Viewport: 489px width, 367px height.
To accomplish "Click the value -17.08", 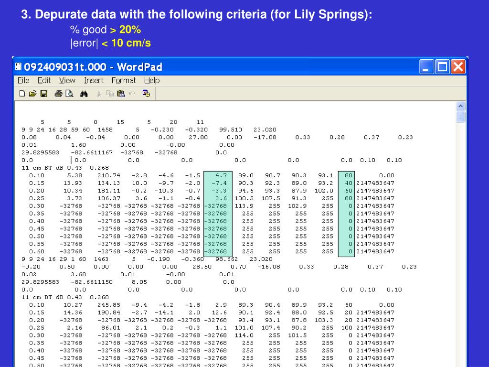I will pyautogui.click(x=265, y=137).
